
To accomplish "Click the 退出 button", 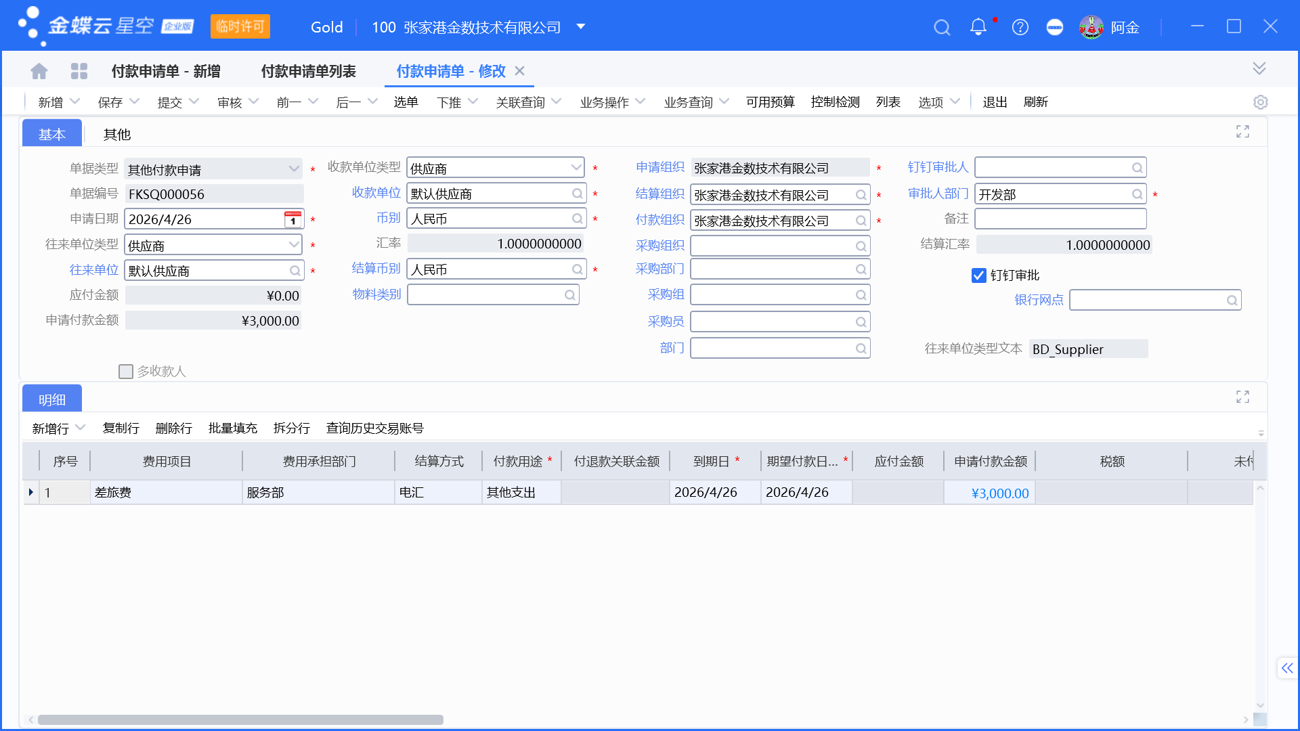I will click(x=995, y=102).
